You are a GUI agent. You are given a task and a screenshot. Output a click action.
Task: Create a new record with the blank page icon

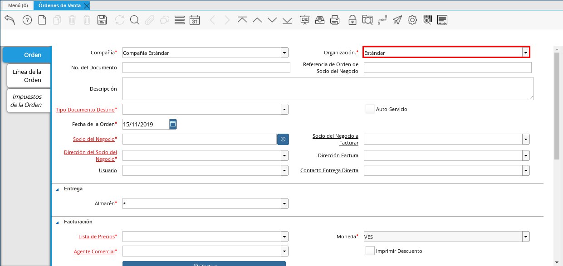[42, 20]
